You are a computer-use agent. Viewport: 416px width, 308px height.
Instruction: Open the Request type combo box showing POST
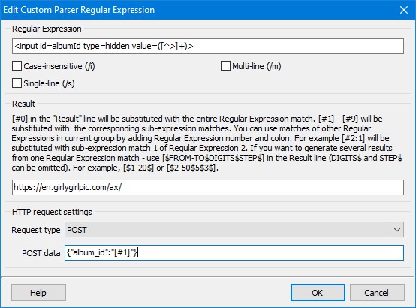[x=234, y=230]
